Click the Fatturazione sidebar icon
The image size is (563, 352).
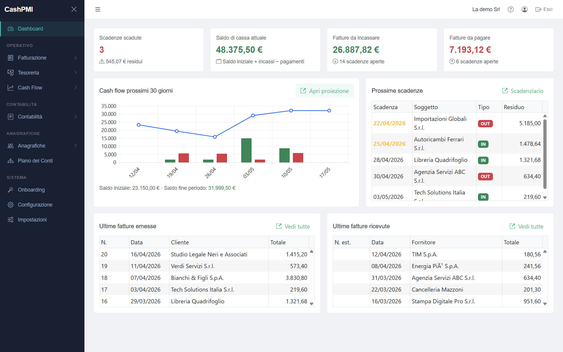point(11,58)
